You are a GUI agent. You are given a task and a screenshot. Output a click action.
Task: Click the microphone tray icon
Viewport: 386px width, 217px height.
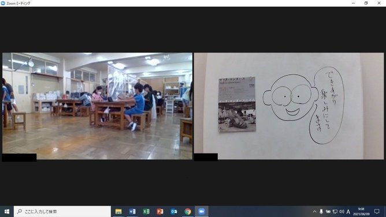coord(321,211)
